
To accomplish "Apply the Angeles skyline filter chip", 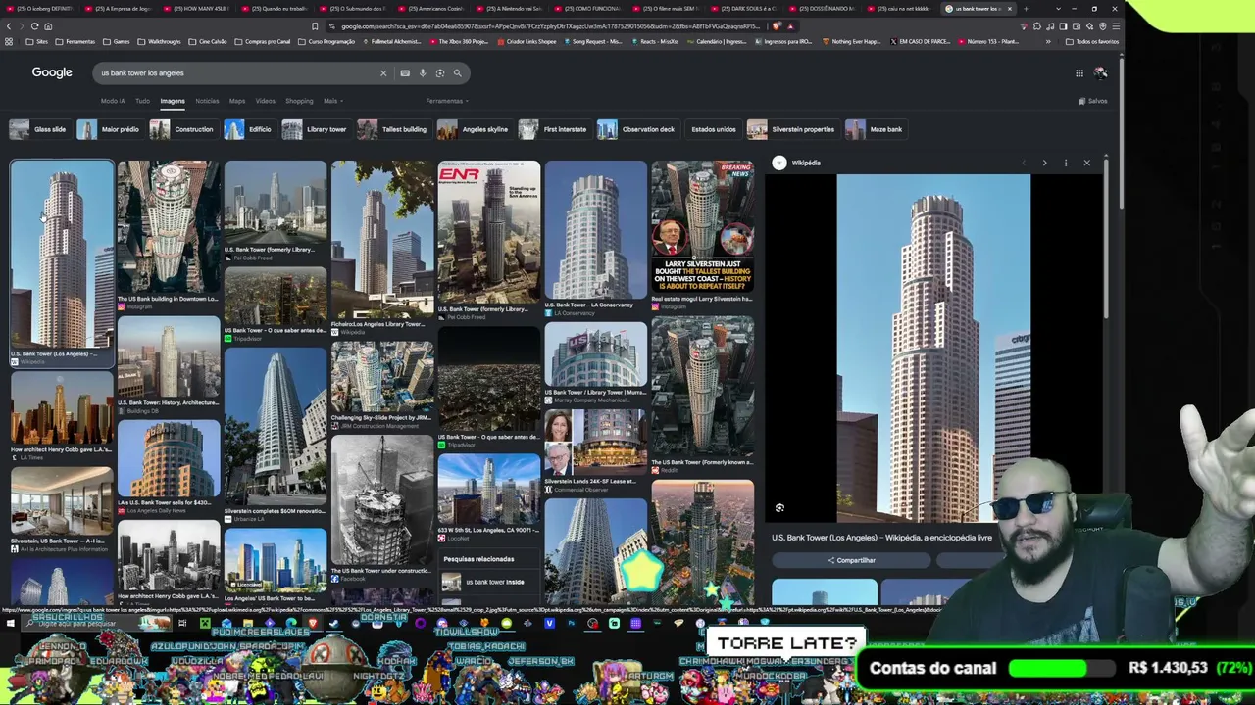I will pyautogui.click(x=474, y=129).
